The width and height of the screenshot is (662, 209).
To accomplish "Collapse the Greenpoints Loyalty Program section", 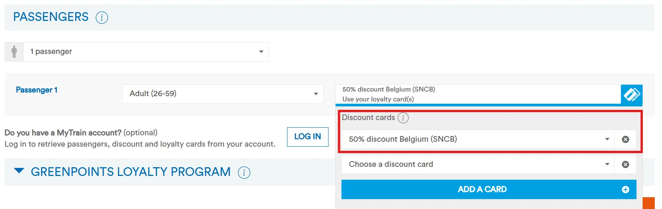I will tap(19, 171).
